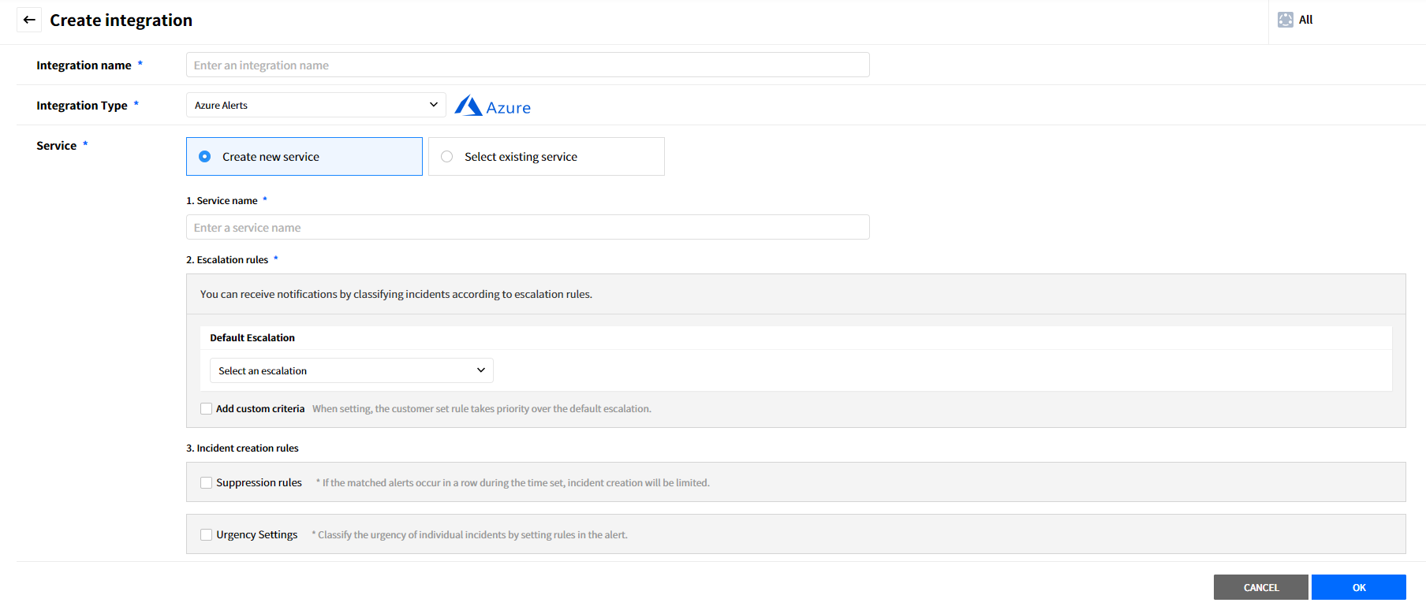
Task: Click the Azure logo
Action: coord(493,106)
